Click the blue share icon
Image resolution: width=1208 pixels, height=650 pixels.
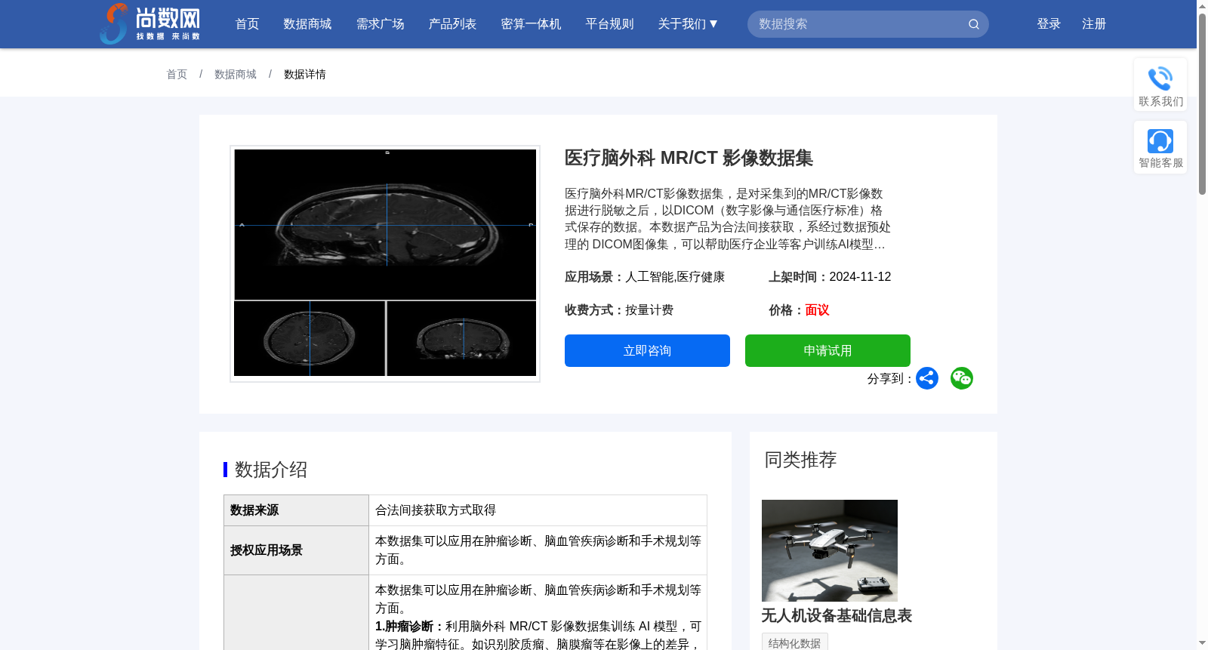(x=927, y=378)
